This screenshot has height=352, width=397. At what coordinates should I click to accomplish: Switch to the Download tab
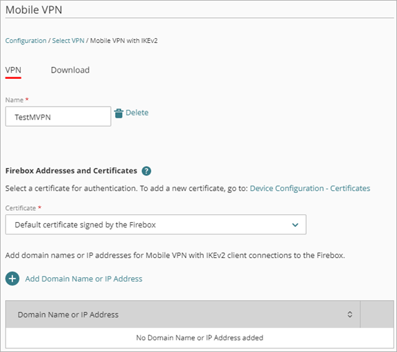click(x=70, y=70)
